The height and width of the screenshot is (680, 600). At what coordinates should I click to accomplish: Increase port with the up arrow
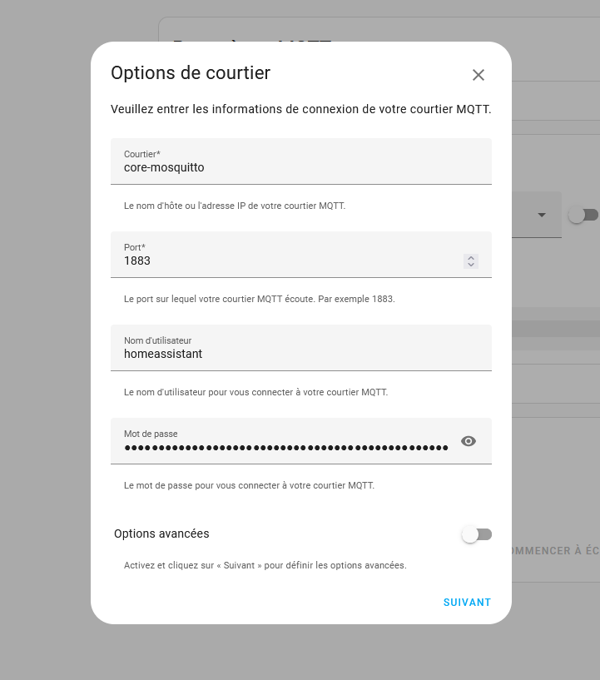click(x=471, y=258)
